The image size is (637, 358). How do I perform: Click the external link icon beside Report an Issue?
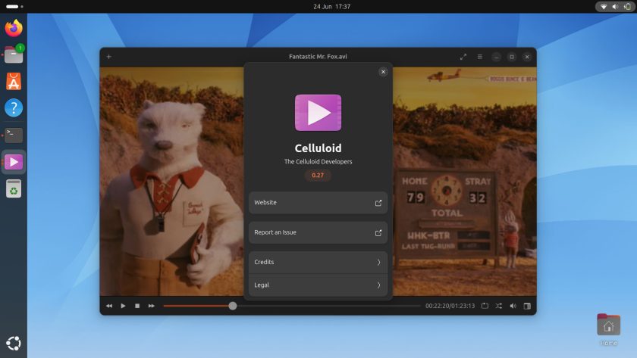pyautogui.click(x=378, y=232)
